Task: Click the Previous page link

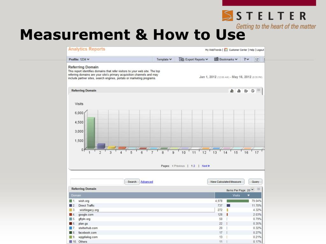Action: coord(178,166)
